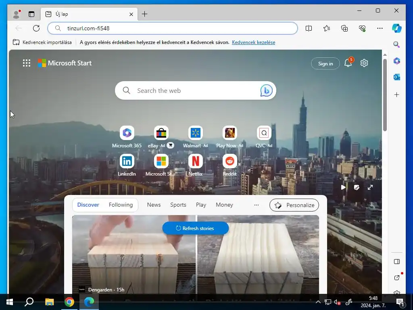Open the Copilot icon in the toolbar
413x310 pixels.
[x=397, y=28]
